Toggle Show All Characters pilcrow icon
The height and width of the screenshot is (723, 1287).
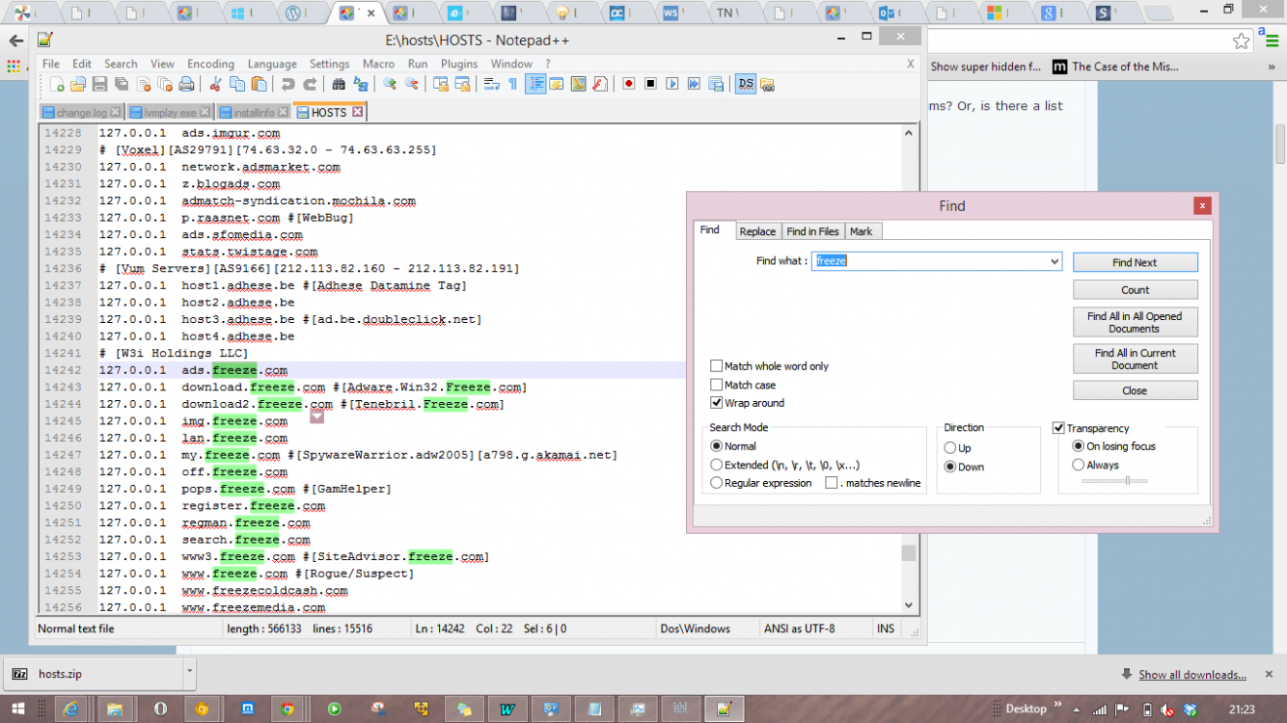tap(513, 84)
